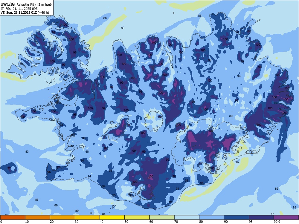Click the map value '84' at the bottom edge
The image size is (299, 224).
point(104,214)
